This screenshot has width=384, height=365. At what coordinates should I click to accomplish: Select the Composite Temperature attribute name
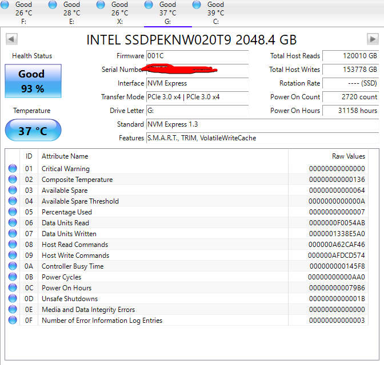[77, 180]
